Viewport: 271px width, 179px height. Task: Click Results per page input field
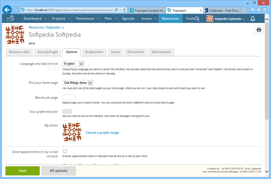[x=69, y=97]
